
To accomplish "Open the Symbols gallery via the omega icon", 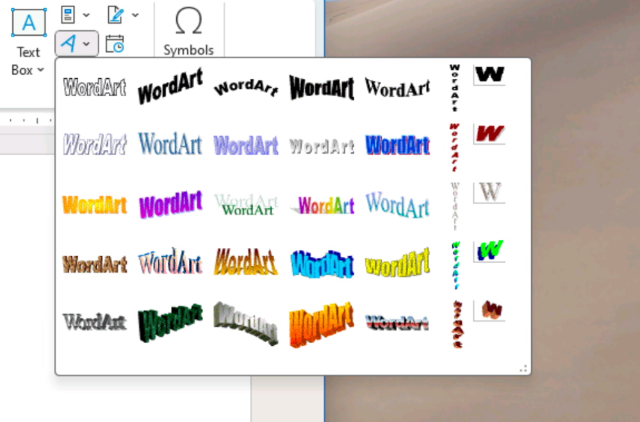I will pyautogui.click(x=188, y=21).
